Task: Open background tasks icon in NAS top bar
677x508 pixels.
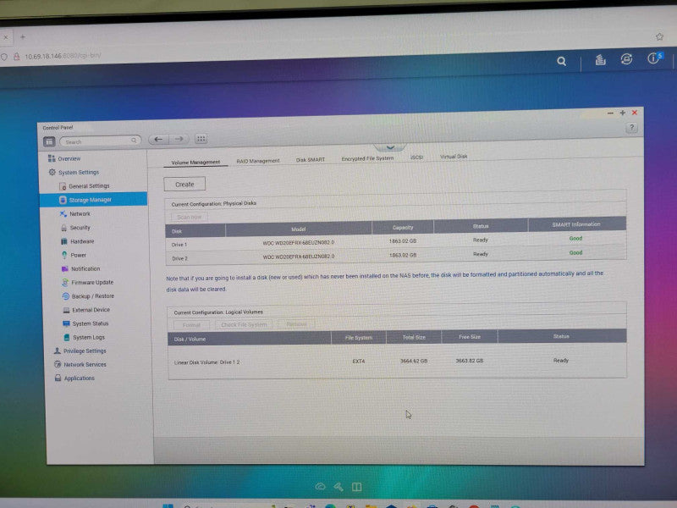Action: [x=600, y=59]
